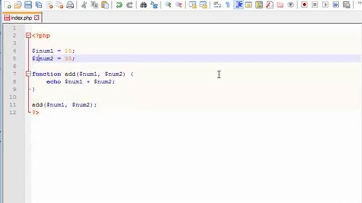Click line number 4 in the margin
This screenshot has height=203, width=362.
[x=14, y=51]
